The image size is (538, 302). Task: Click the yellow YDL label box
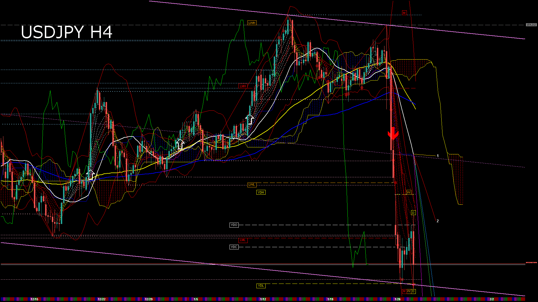261,286
